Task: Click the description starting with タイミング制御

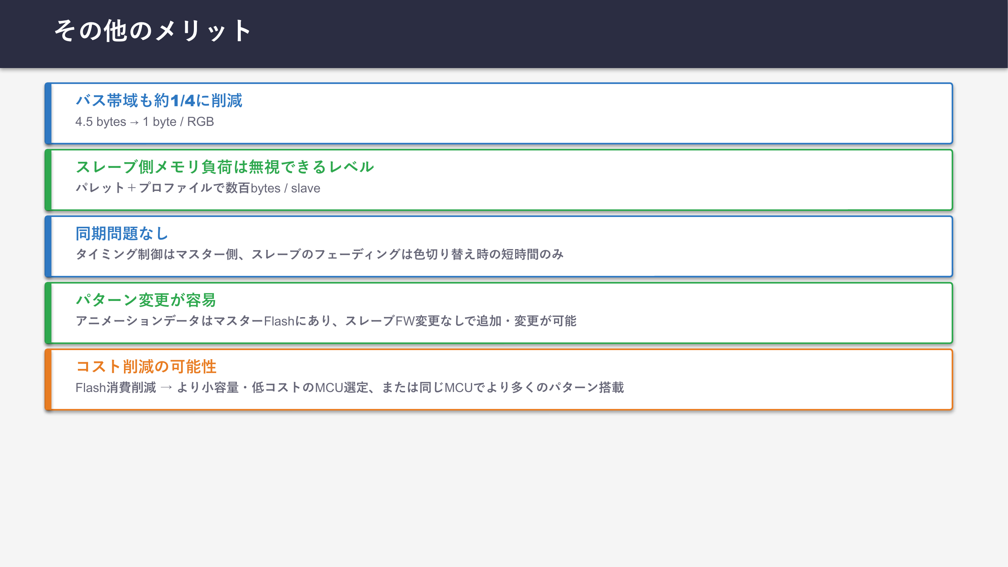Action: click(x=319, y=254)
